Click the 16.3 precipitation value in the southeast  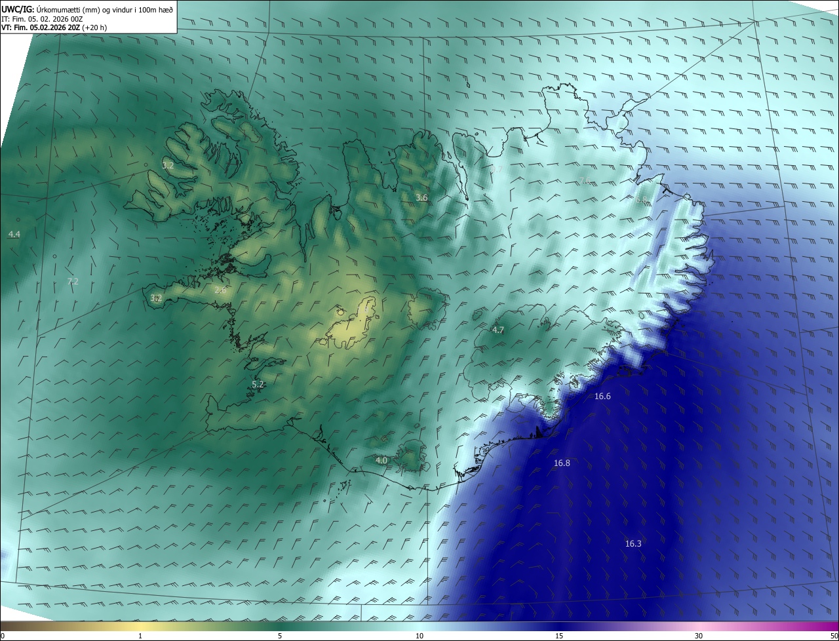pyautogui.click(x=633, y=543)
